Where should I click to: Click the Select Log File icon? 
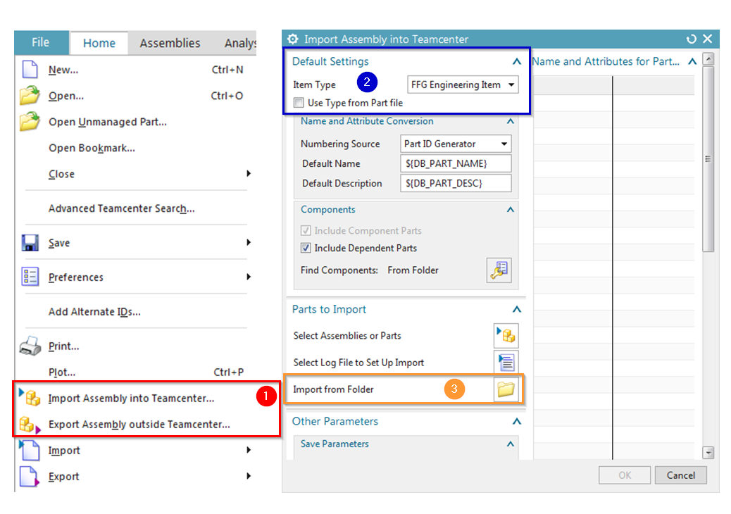tap(506, 363)
